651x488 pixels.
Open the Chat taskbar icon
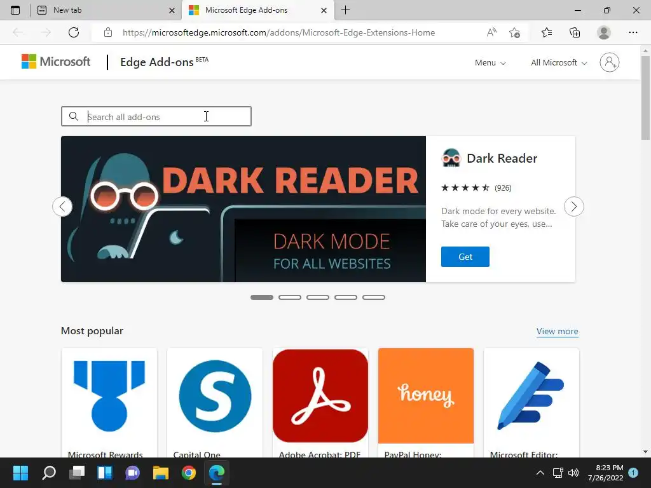133,473
